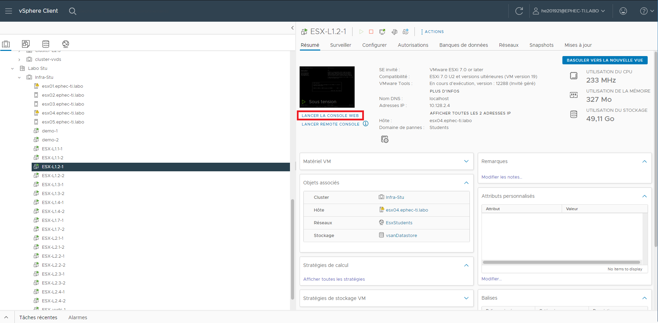
Task: Power off the ESX-L1.2-1 virtual machine
Action: pos(371,32)
